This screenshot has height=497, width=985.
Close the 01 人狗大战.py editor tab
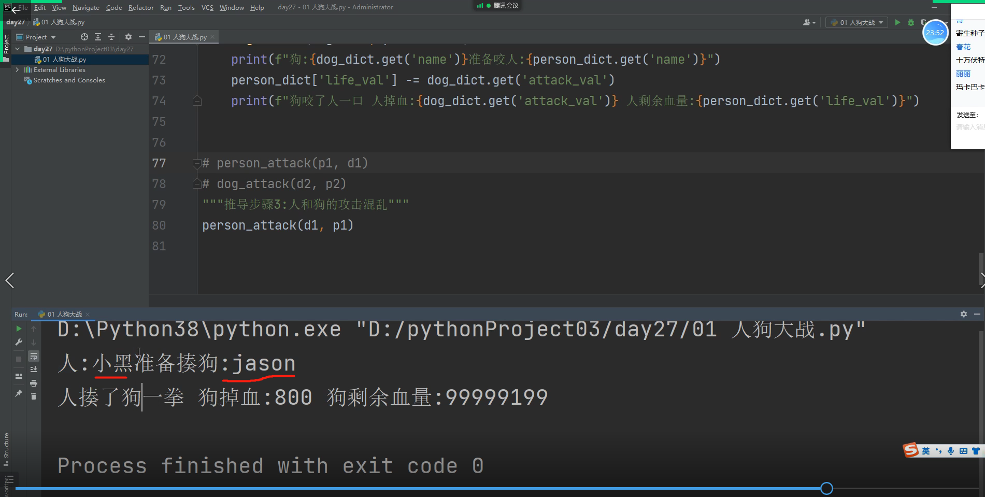point(212,37)
